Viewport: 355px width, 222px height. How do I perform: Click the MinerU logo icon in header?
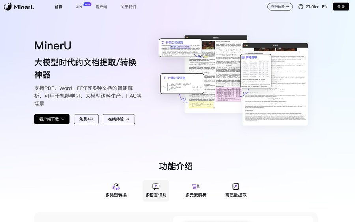[8, 7]
